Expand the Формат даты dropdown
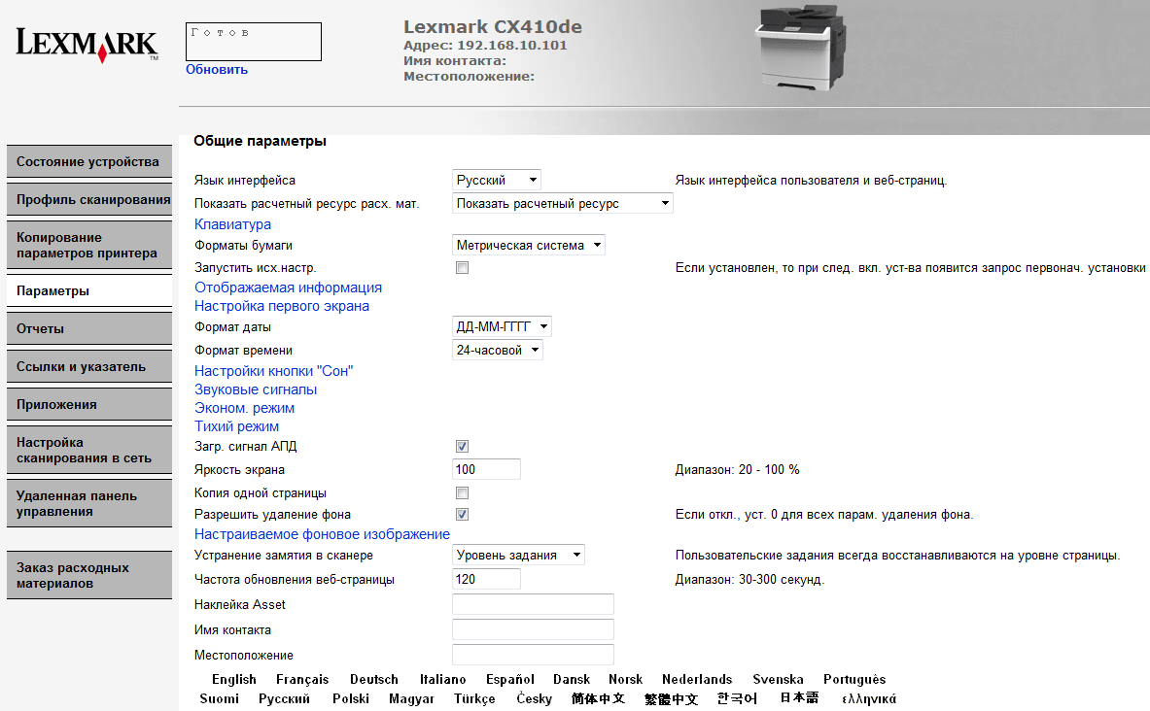Viewport: 1150px width, 711px height. 502,326
